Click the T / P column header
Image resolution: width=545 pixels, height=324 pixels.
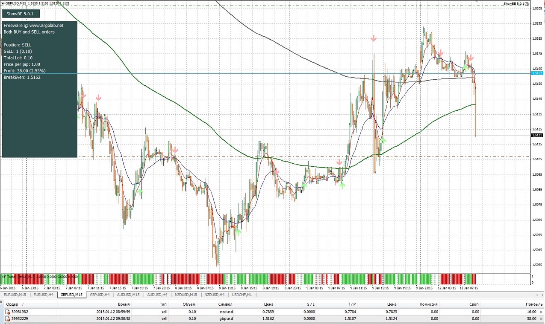(x=352, y=304)
